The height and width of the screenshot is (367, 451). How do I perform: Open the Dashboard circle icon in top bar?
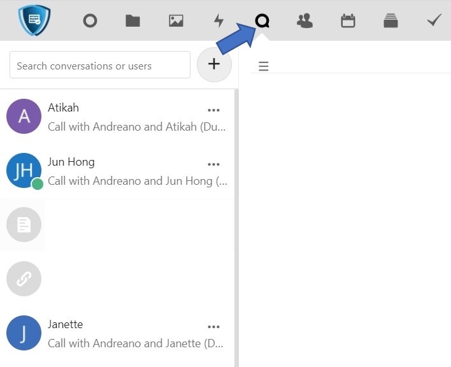(x=90, y=21)
